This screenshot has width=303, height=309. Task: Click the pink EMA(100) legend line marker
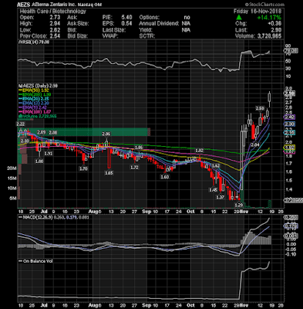point(19,112)
